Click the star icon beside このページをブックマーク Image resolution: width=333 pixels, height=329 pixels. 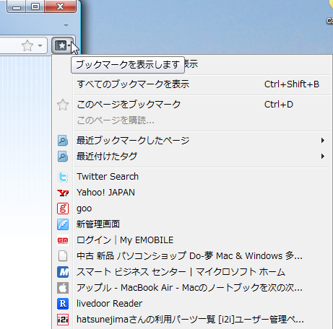click(x=63, y=105)
